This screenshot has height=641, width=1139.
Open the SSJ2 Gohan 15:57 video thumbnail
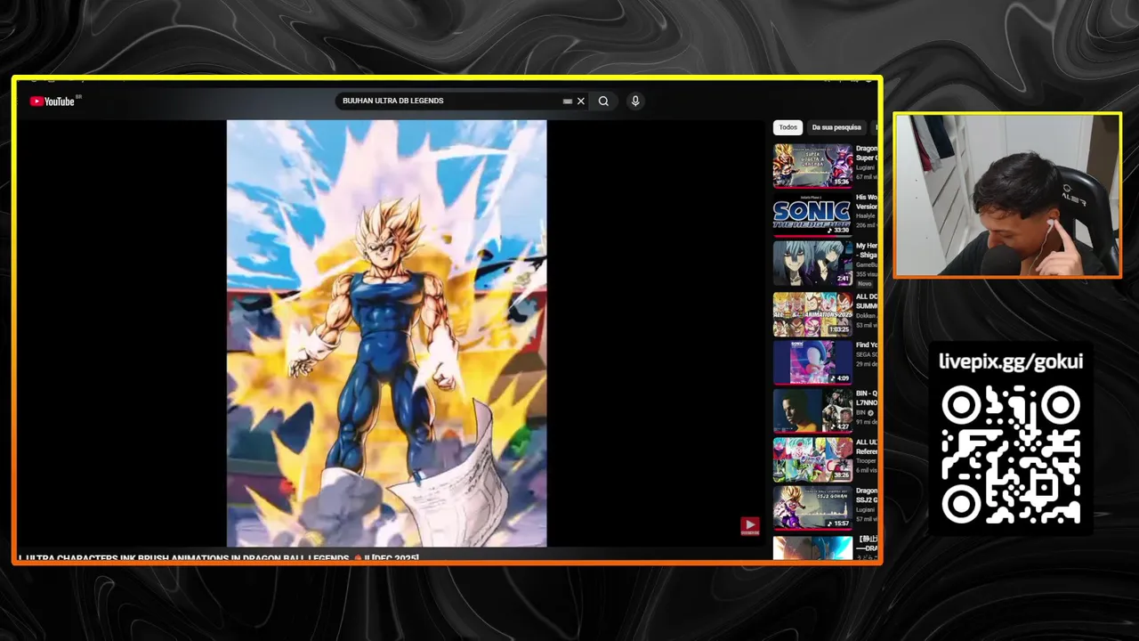pos(812,507)
